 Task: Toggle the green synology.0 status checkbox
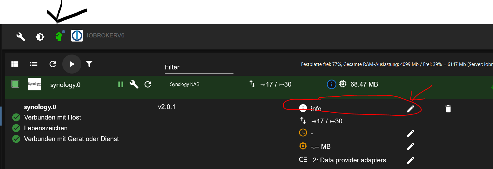coord(16,84)
